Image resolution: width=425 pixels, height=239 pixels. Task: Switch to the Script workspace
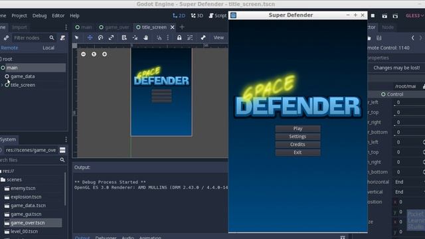[x=218, y=16]
